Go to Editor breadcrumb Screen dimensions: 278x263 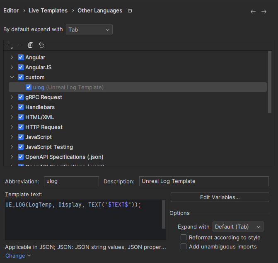[x=11, y=11]
